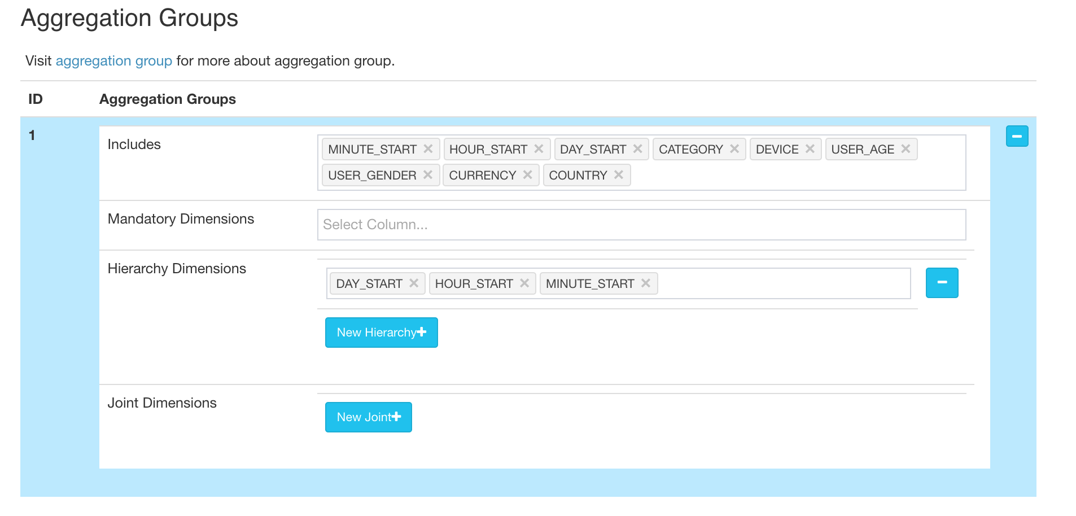This screenshot has height=516, width=1076.
Task: Remove MINUTE_START from Hierarchy Dimensions
Action: [x=646, y=283]
